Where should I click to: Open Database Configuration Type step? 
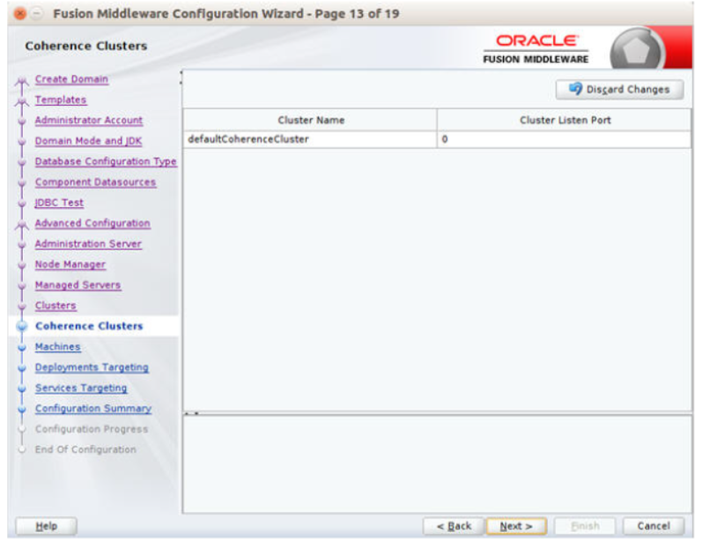(106, 161)
